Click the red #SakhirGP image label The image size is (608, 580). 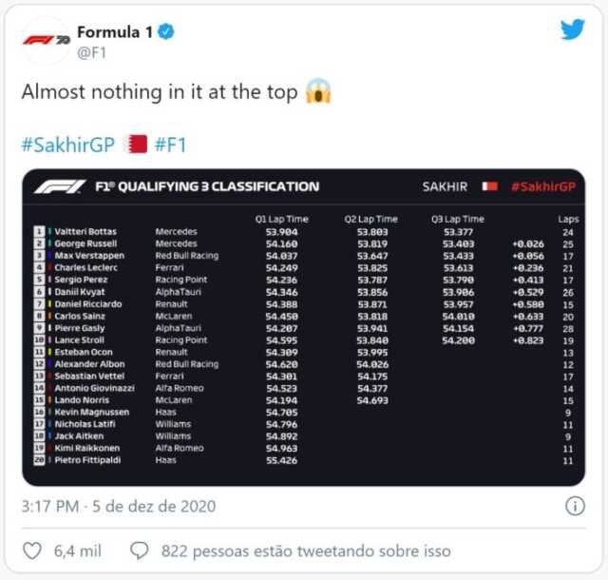542,186
